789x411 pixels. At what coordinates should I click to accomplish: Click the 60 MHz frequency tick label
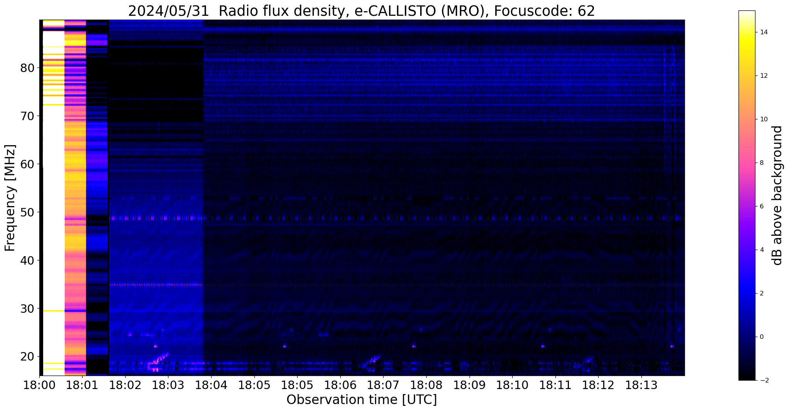tap(27, 164)
